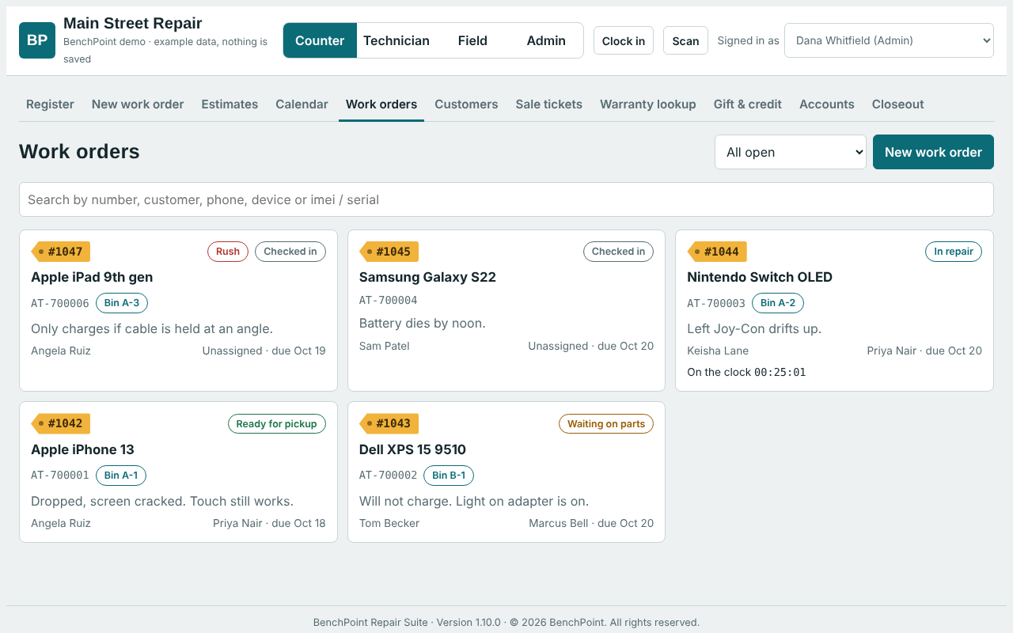Click the Bin A-2 label
Image resolution: width=1013 pixels, height=633 pixels.
[778, 303]
